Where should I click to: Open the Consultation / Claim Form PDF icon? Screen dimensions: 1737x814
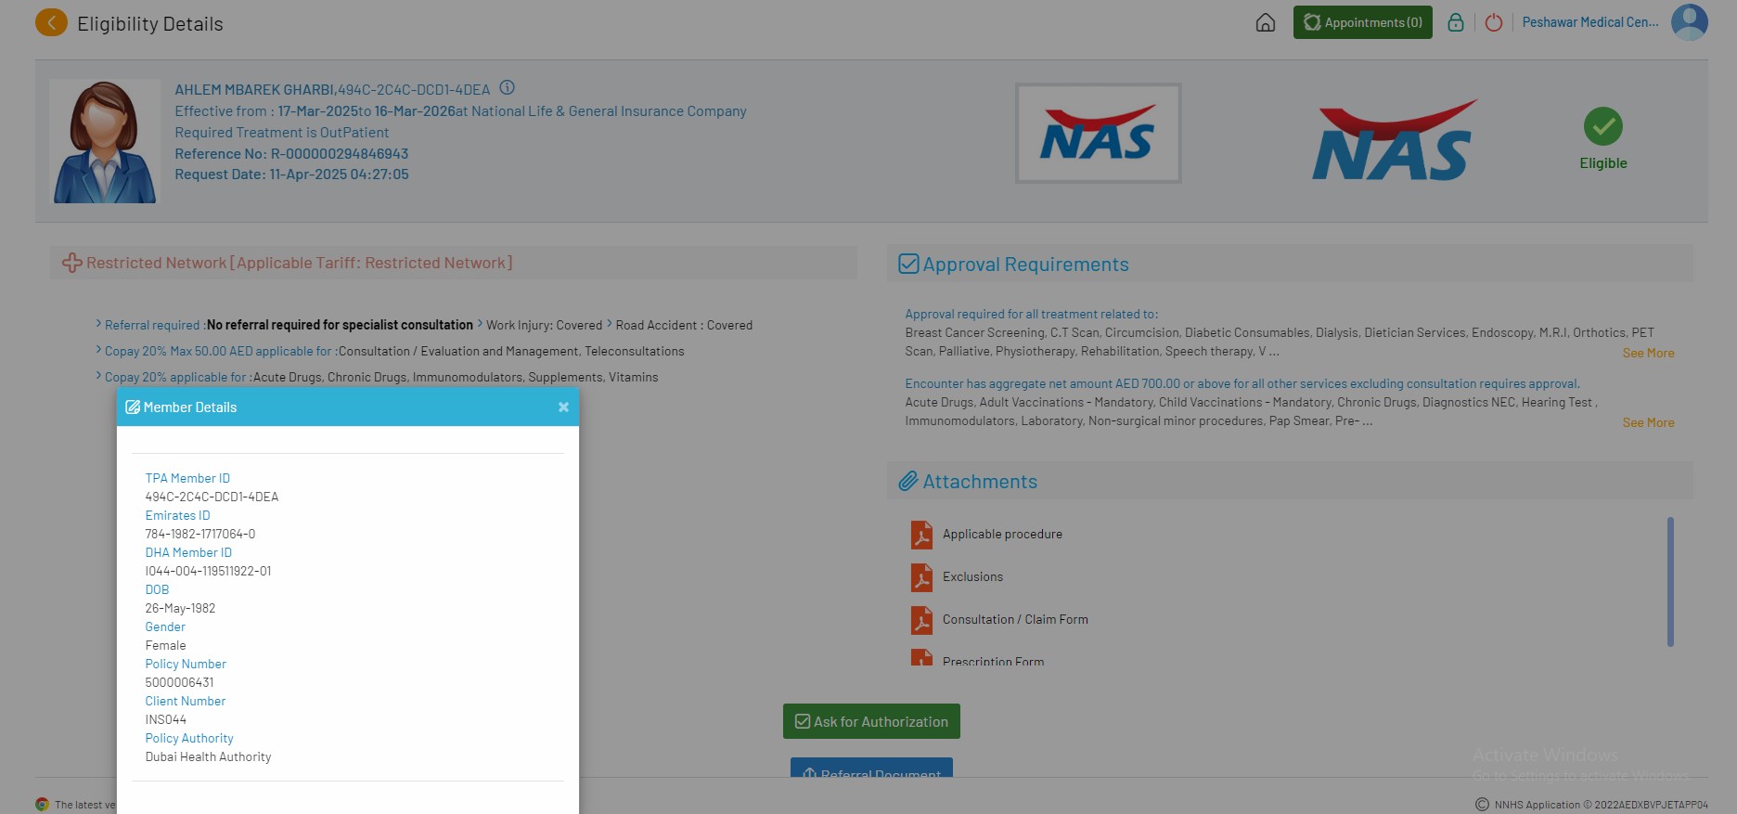point(921,620)
